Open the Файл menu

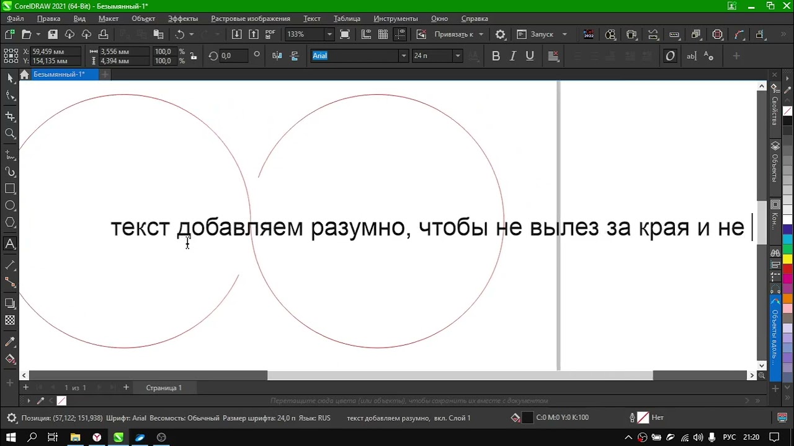click(16, 19)
